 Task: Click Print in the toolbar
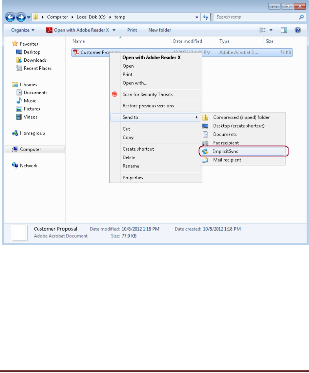(x=132, y=30)
